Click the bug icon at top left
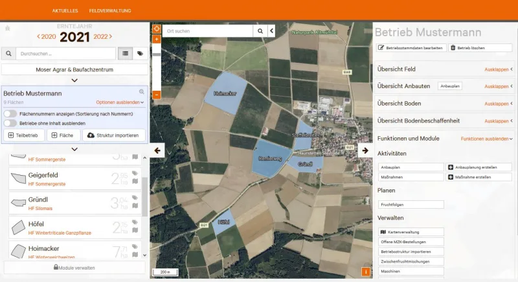Viewport: 518px width, 282px height. coord(8,29)
